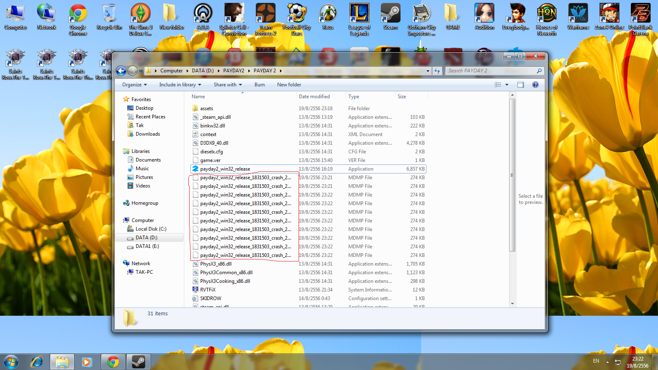Refresh the PAYDAY 2 folder view
Viewport: 658px width, 370px height.
437,71
